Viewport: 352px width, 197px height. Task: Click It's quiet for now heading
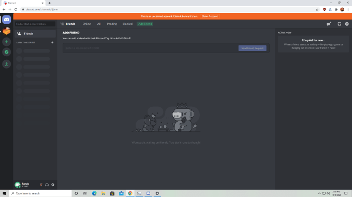313,40
